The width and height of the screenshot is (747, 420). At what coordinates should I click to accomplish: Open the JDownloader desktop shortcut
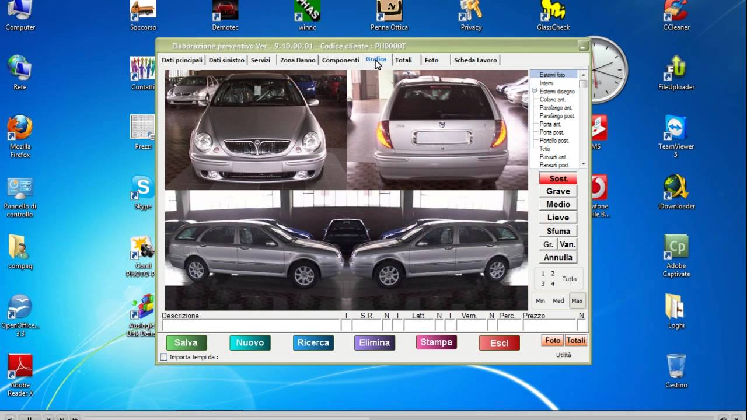point(676,192)
